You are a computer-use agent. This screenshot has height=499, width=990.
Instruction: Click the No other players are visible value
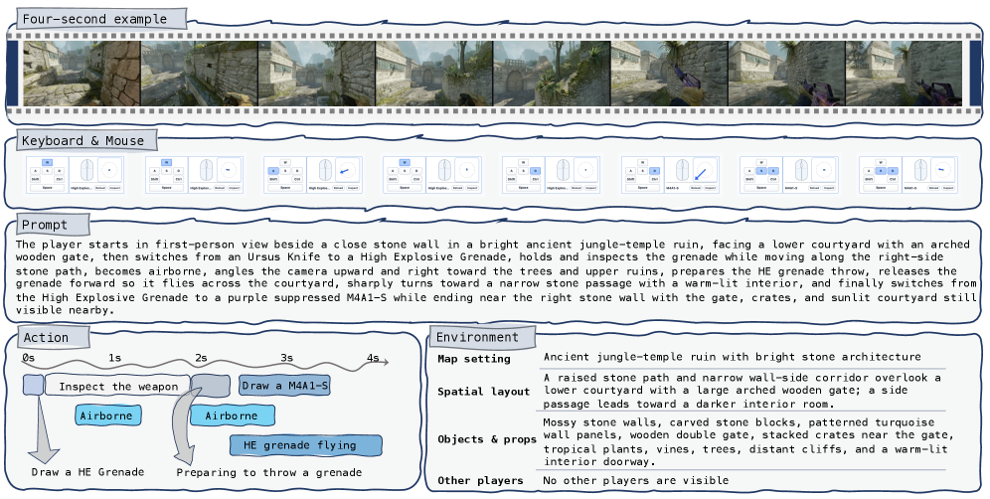pos(636,481)
